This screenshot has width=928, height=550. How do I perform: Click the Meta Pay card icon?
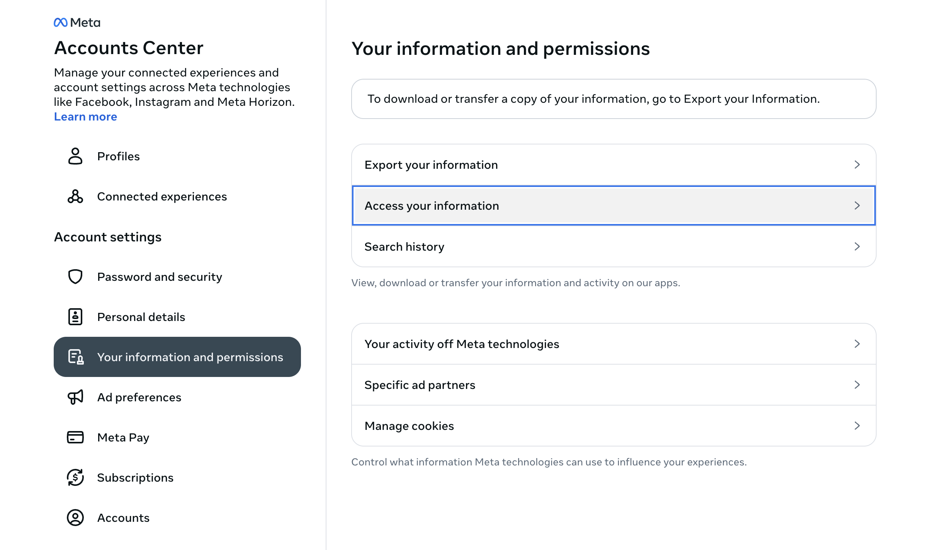(75, 437)
